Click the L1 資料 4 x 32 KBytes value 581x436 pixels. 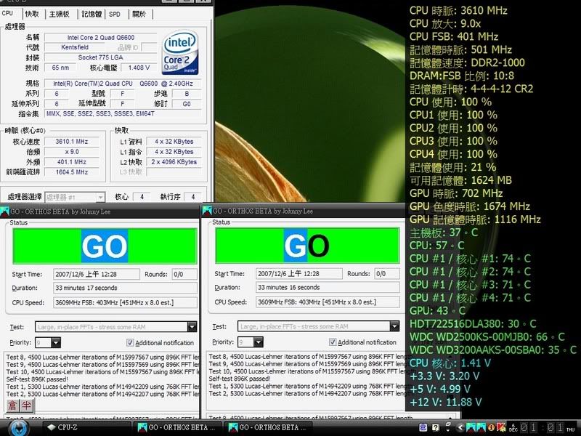pyautogui.click(x=174, y=142)
